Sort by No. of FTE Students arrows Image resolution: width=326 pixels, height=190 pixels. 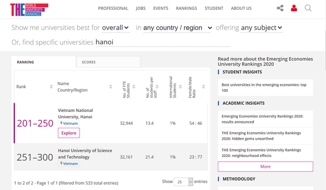pos(134,86)
